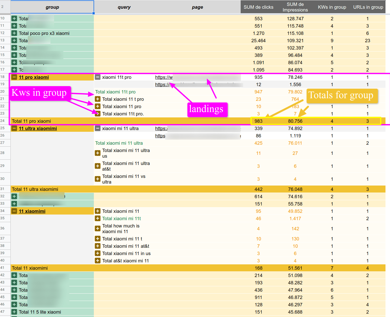Select the Total 11 xiaomimi row label

click(30, 268)
